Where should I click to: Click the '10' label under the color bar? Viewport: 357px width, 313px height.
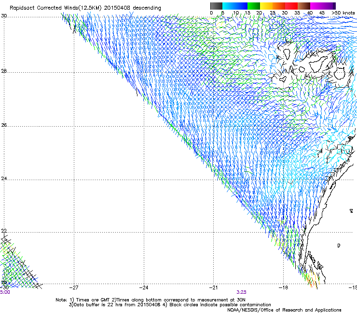(x=236, y=13)
